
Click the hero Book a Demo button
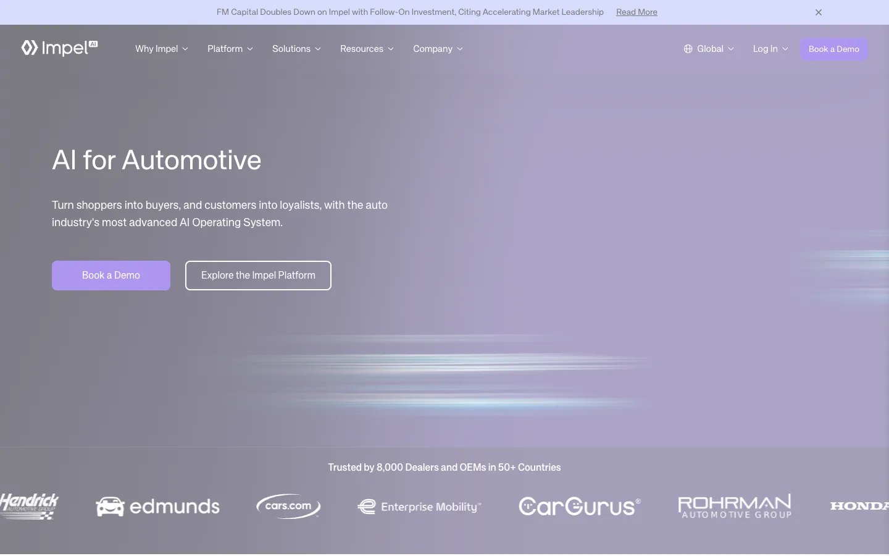[111, 276]
